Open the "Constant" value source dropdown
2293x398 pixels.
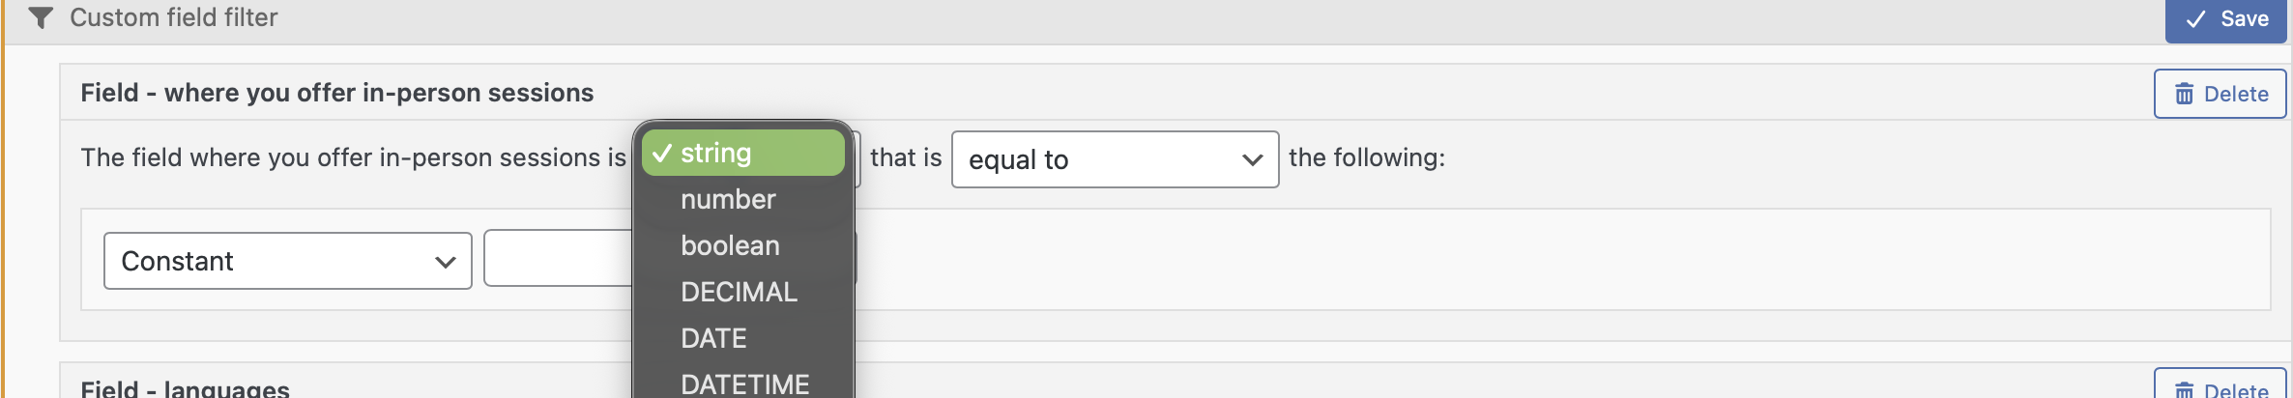point(287,261)
